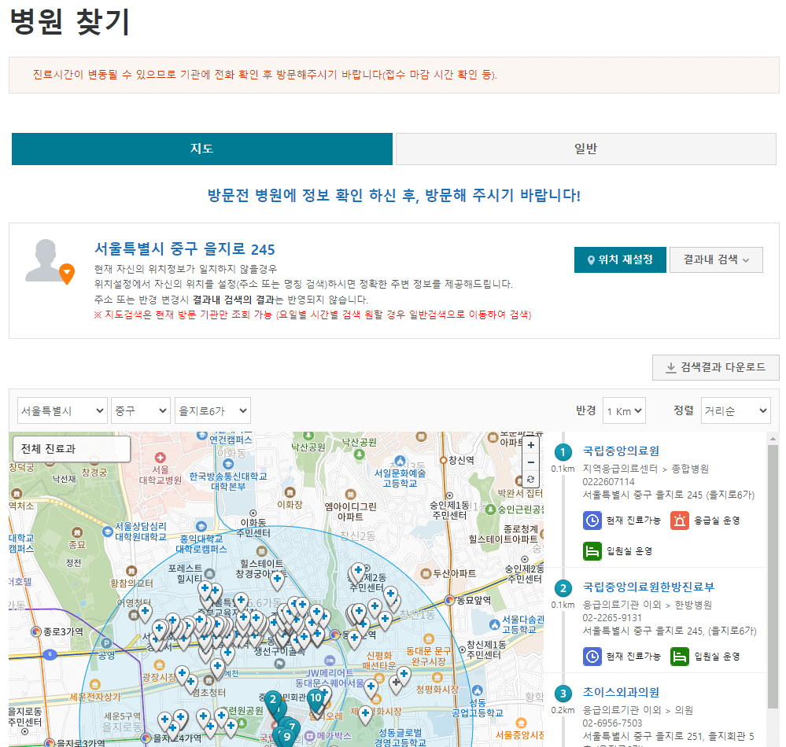Change the 정렬 거리순 sort dropdown

(x=736, y=410)
